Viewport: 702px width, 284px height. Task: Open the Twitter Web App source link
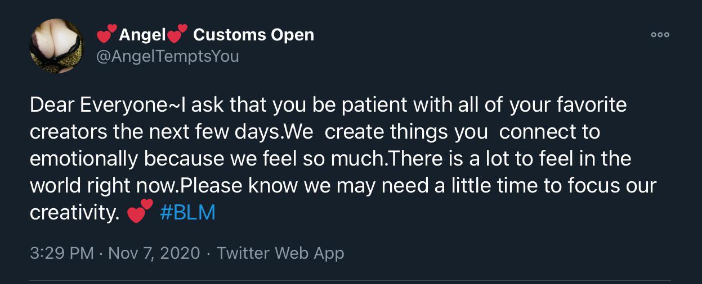[x=280, y=253]
